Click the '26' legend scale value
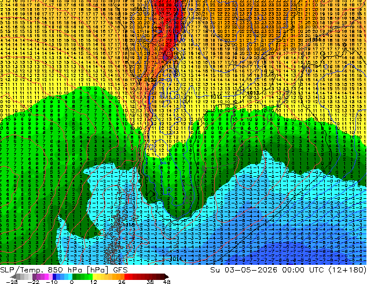Viewport: 367px width, 284px height. pos(122,282)
